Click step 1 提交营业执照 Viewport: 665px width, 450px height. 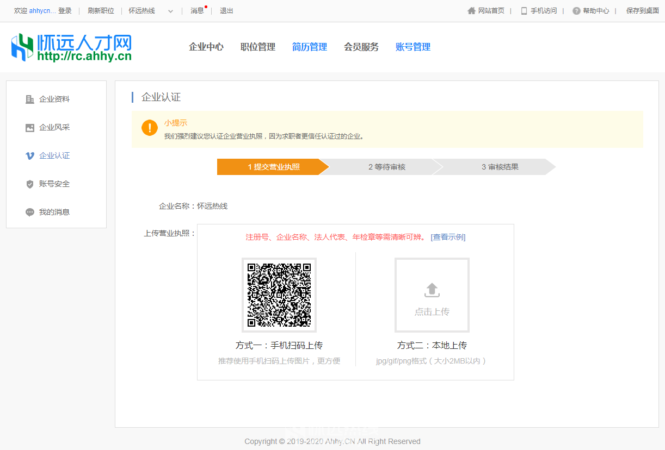273,167
